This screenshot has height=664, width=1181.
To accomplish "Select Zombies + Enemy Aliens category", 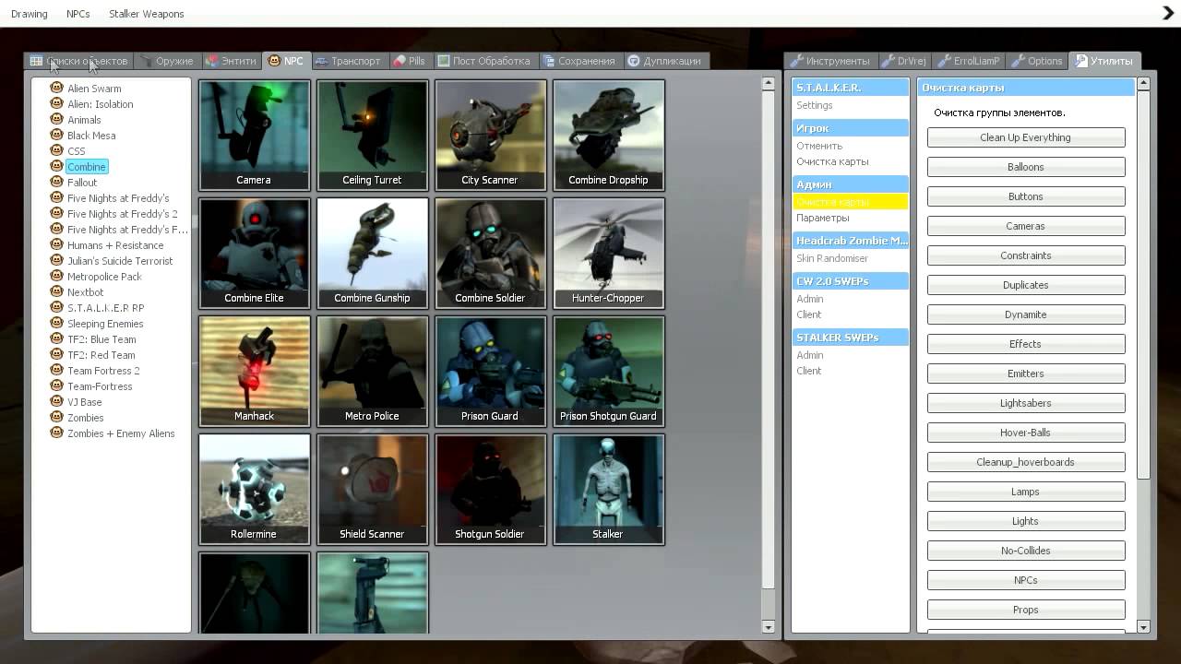I will [x=121, y=433].
